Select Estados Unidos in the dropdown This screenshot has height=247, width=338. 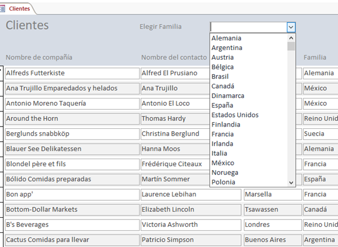tap(235, 115)
